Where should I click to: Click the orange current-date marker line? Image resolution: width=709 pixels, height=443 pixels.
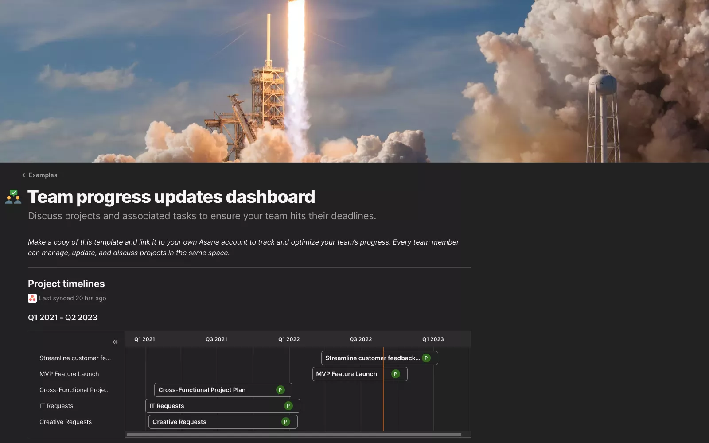pyautogui.click(x=383, y=399)
